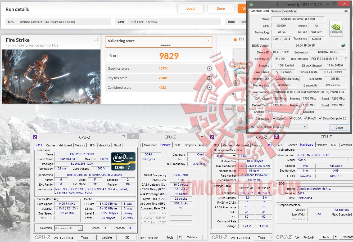Open the Tools dropdown arrow beside OK button
Image resolution: width=353 pixels, height=242 pixels.
point(94,237)
